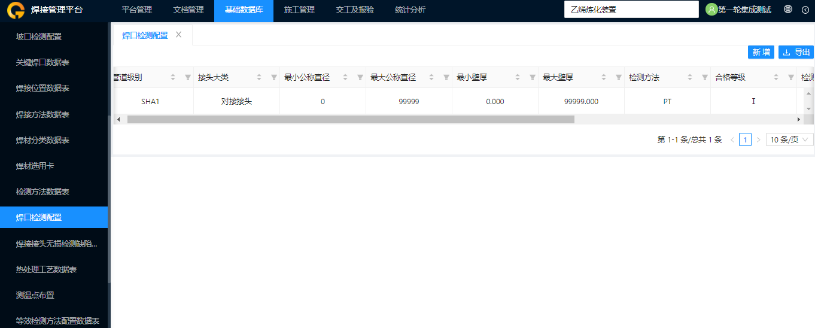Open the 文档管理 menu
The image size is (815, 328).
188,10
